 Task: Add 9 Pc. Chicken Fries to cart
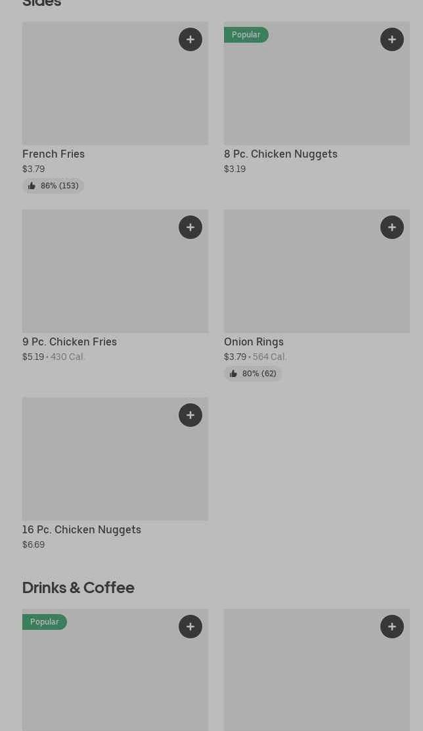[x=190, y=227]
